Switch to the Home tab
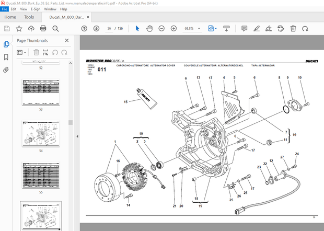This screenshot has height=231, width=324. coord(10,17)
